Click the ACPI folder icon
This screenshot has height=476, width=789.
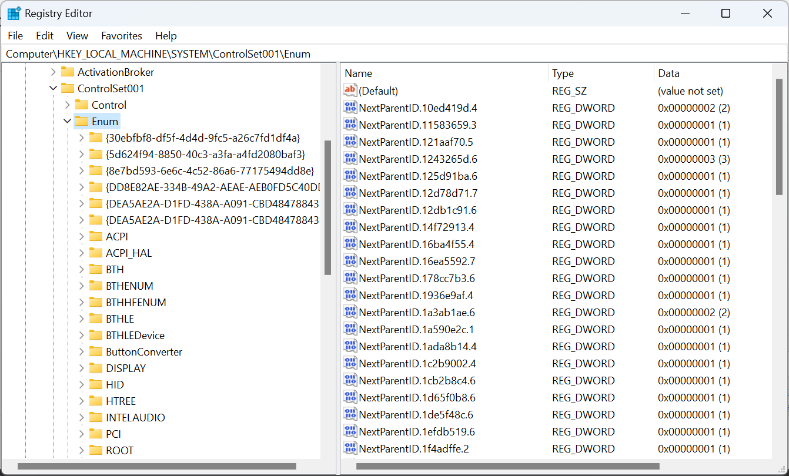click(96, 236)
